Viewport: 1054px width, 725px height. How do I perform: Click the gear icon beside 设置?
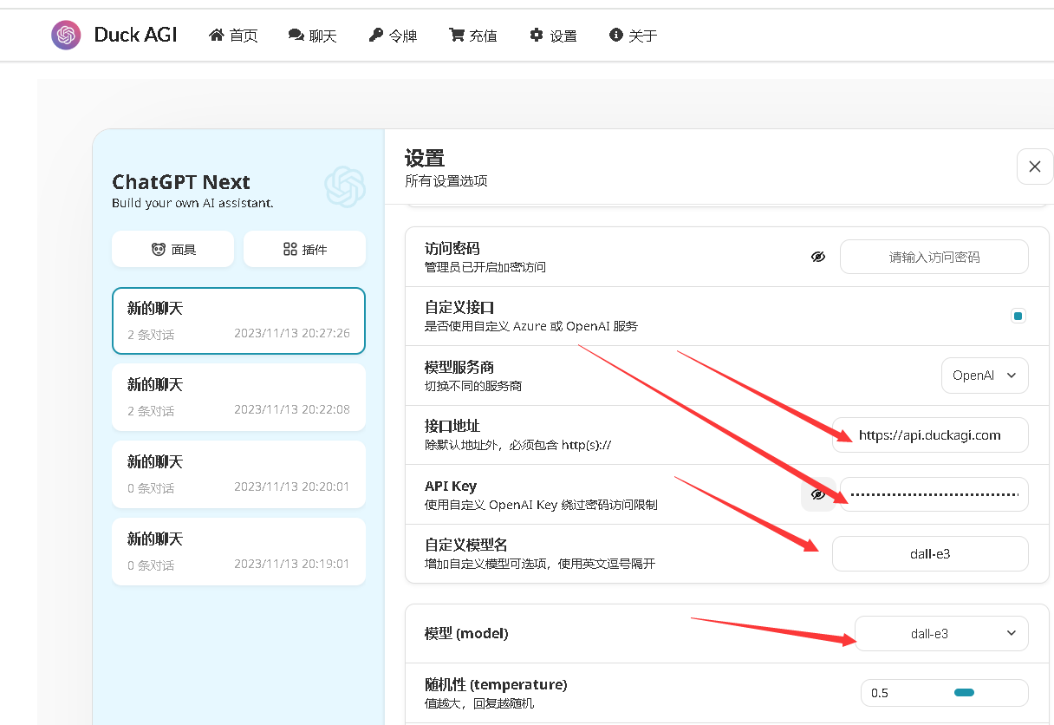click(537, 36)
